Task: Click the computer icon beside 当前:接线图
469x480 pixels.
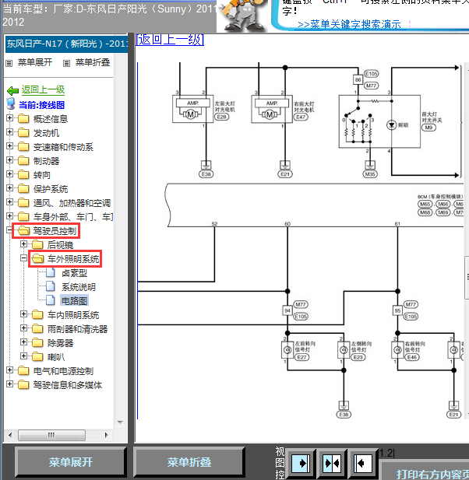Action: click(11, 104)
